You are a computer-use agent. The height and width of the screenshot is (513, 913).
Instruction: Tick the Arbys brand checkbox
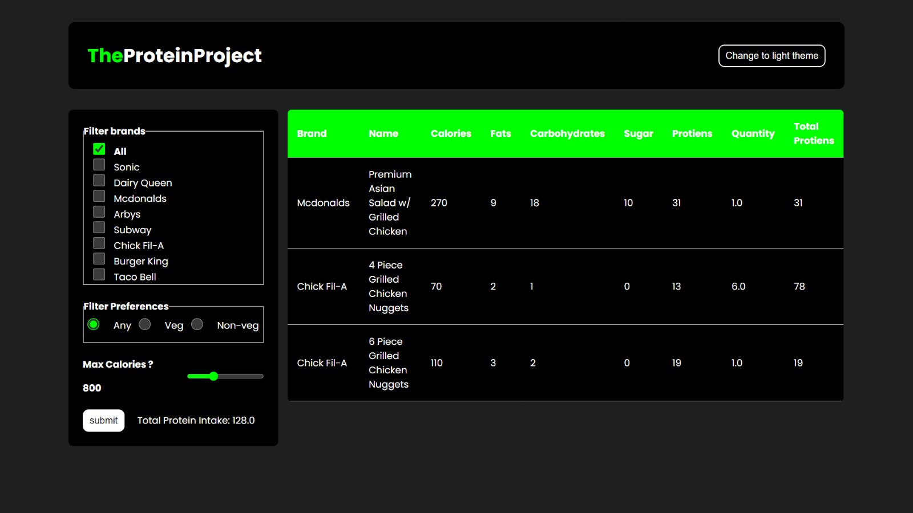click(x=99, y=212)
